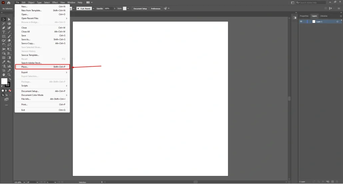Toggle Layer 1 visibility eye
This screenshot has width=343, height=184.
coord(301,22)
